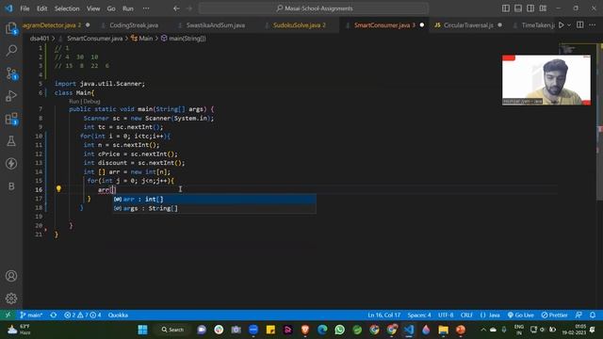The width and height of the screenshot is (603, 339).
Task: Toggle the secondary side bar layout icon
Action: 530,8
